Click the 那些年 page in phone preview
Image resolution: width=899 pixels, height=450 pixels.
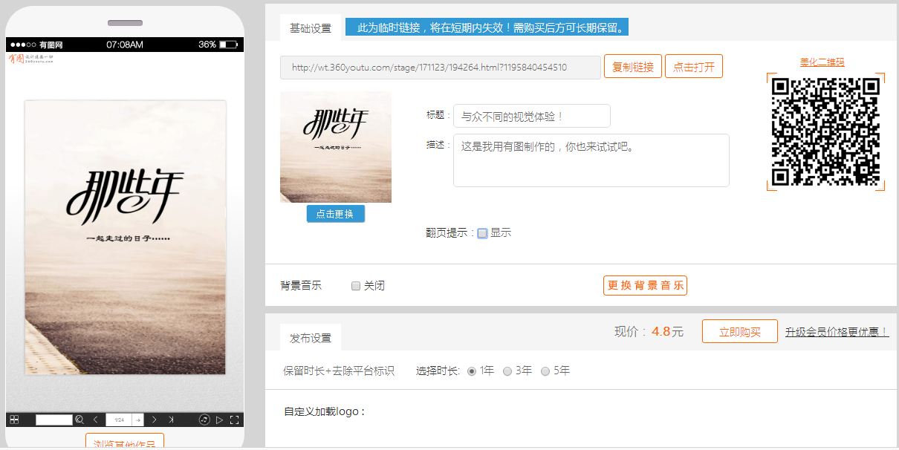[125, 238]
